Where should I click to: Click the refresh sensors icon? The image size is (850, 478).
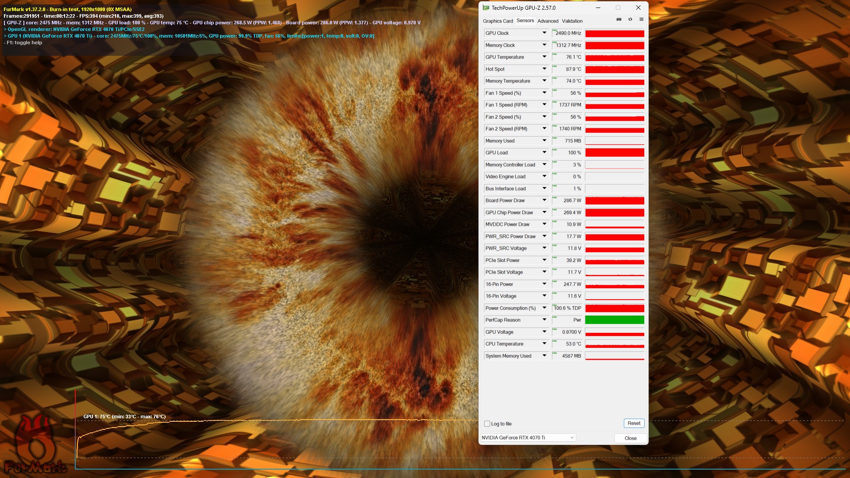[630, 19]
